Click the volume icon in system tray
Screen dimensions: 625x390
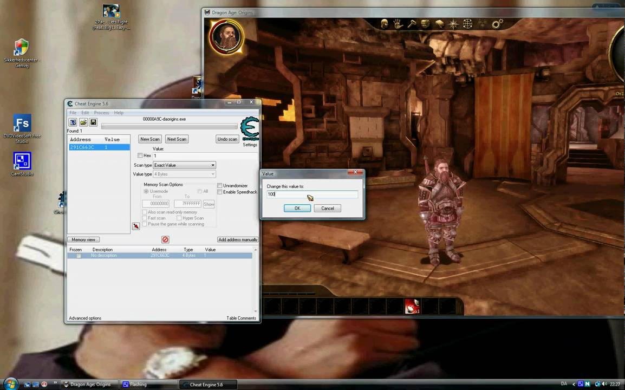coord(604,384)
